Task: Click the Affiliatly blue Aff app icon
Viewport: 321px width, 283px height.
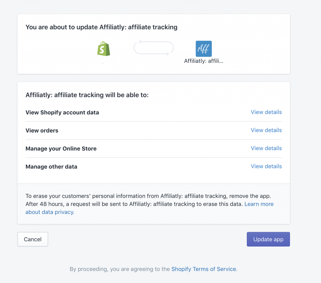Action: 204,49
